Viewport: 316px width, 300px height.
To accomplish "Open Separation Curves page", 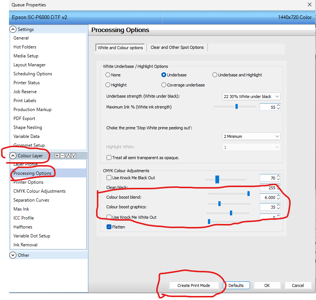I will (x=31, y=200).
